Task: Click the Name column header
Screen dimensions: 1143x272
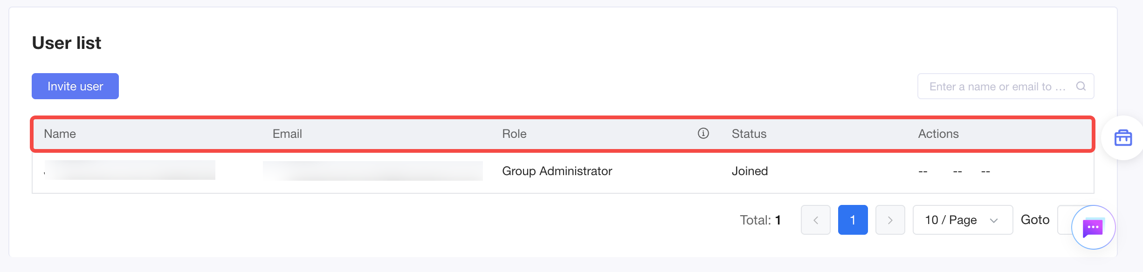Action: 60,134
